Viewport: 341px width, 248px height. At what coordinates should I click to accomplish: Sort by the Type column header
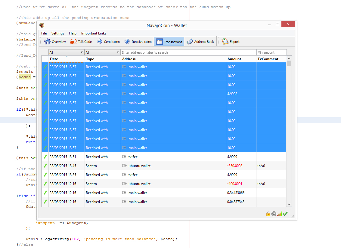[x=103, y=59]
